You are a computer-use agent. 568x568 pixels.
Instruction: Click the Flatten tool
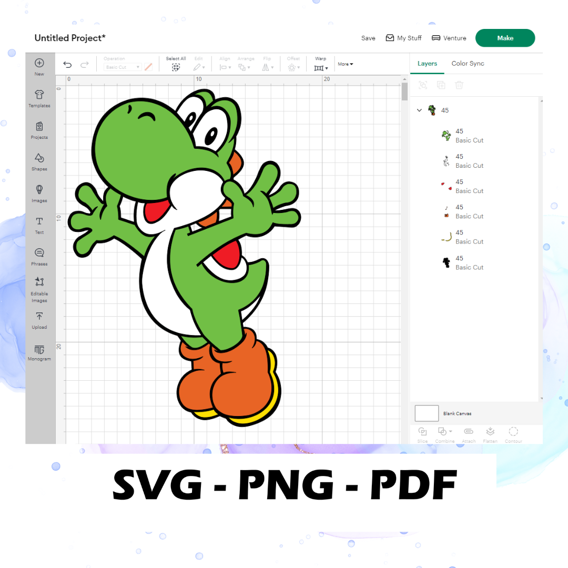tap(490, 435)
